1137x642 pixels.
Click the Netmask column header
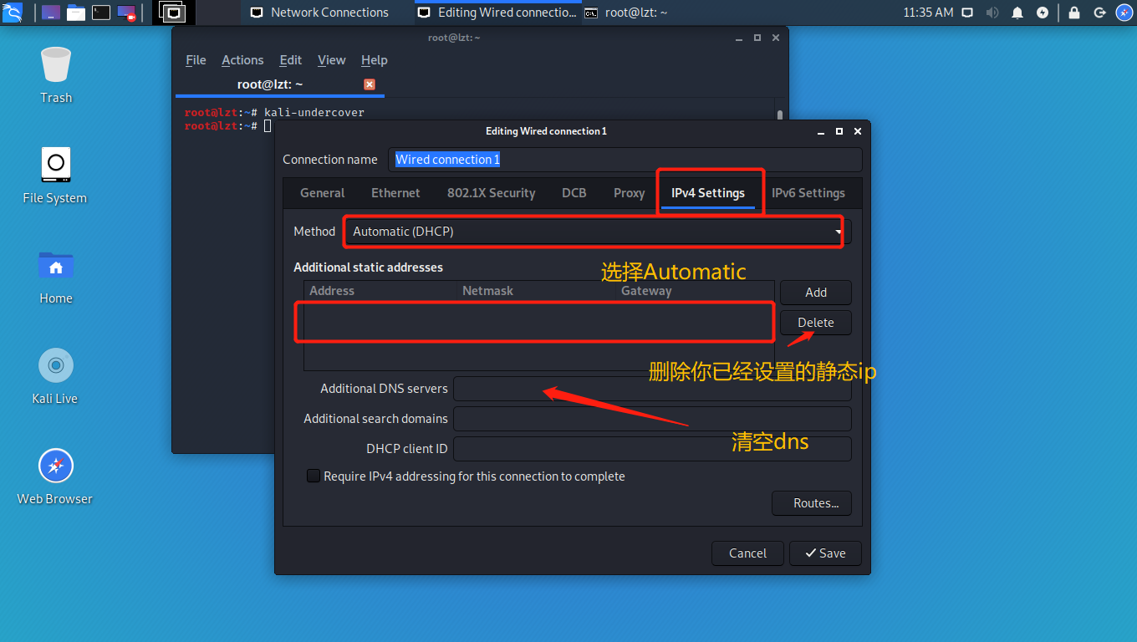point(487,291)
